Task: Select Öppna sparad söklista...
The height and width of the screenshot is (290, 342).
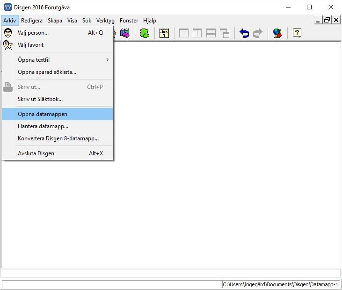Action: coord(58,72)
